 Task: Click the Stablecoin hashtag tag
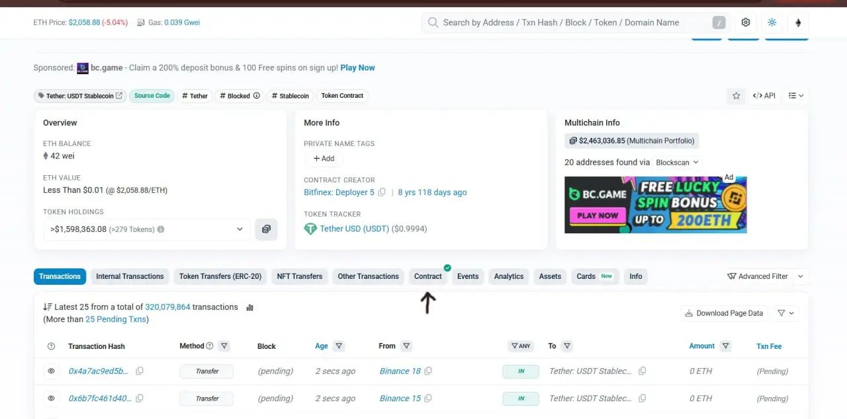point(291,96)
